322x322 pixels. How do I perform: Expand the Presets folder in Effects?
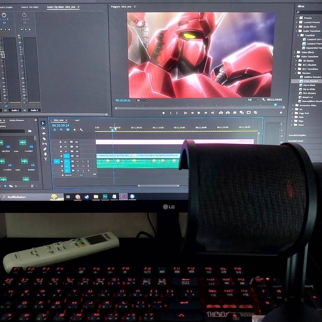tap(297, 18)
